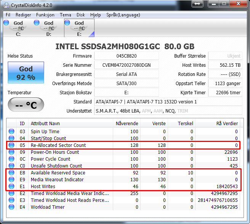This screenshot has width=250, height=224.
Task: Select the Workload Timer attribute name
Action: click(x=48, y=207)
